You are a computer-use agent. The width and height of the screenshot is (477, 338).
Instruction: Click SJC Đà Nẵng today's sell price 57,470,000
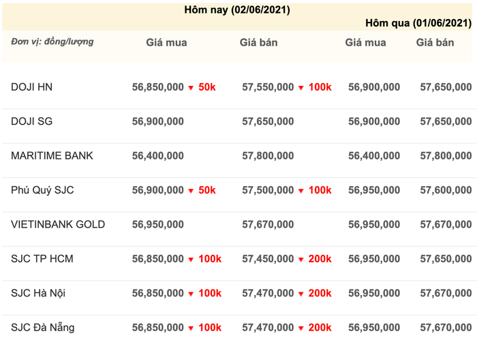tap(268, 328)
